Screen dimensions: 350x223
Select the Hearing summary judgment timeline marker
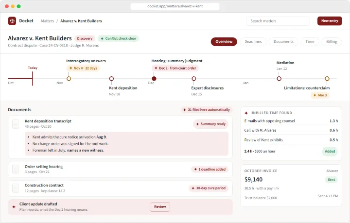(154, 79)
